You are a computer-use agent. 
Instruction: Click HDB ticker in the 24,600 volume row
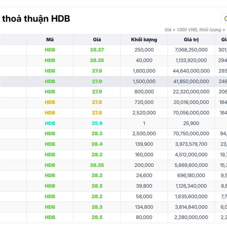pos(50,176)
